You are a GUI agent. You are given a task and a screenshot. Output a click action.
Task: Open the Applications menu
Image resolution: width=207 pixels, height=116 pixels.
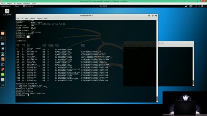[x=6, y=6]
